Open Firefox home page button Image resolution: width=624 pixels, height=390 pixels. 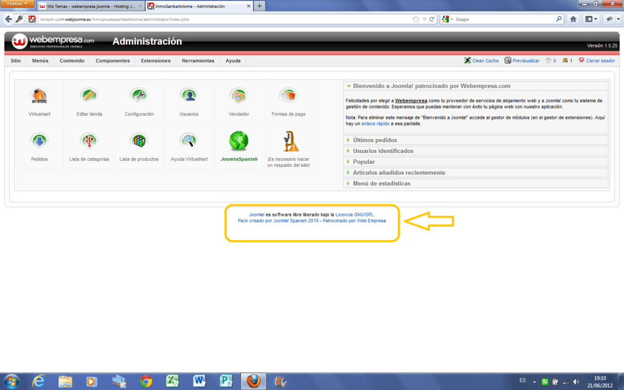coord(573,19)
